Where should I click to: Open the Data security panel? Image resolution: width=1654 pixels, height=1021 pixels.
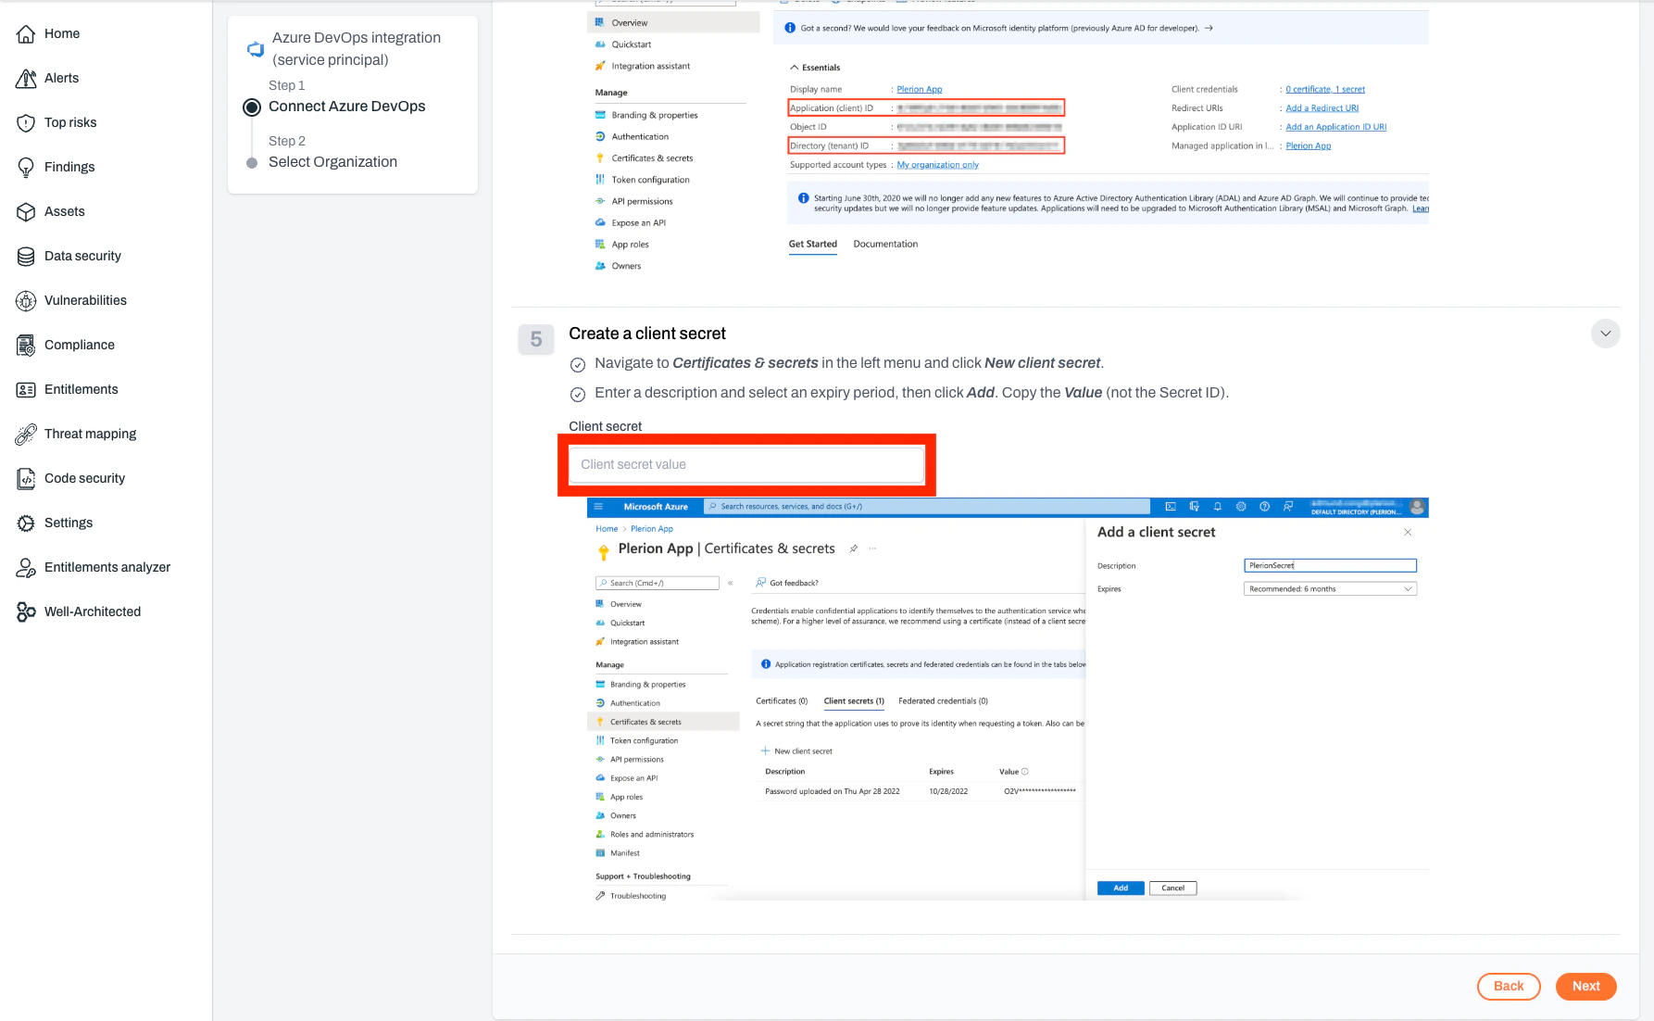coord(82,256)
